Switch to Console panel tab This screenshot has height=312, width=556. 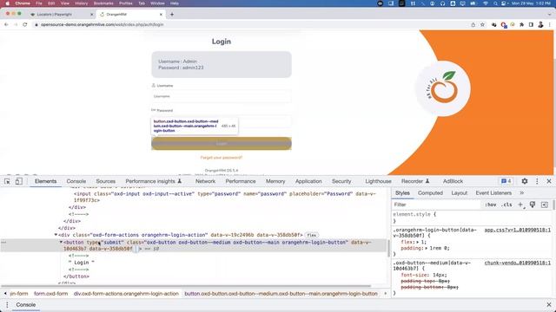76,181
